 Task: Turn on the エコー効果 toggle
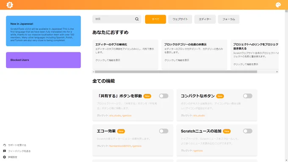[163, 131]
